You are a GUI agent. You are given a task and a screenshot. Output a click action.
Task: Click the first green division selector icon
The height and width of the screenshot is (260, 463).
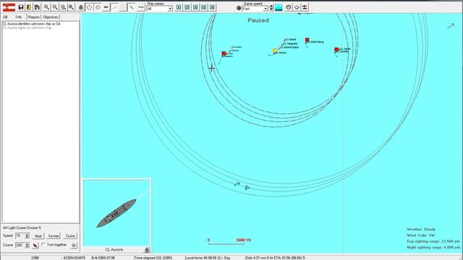click(x=179, y=7)
